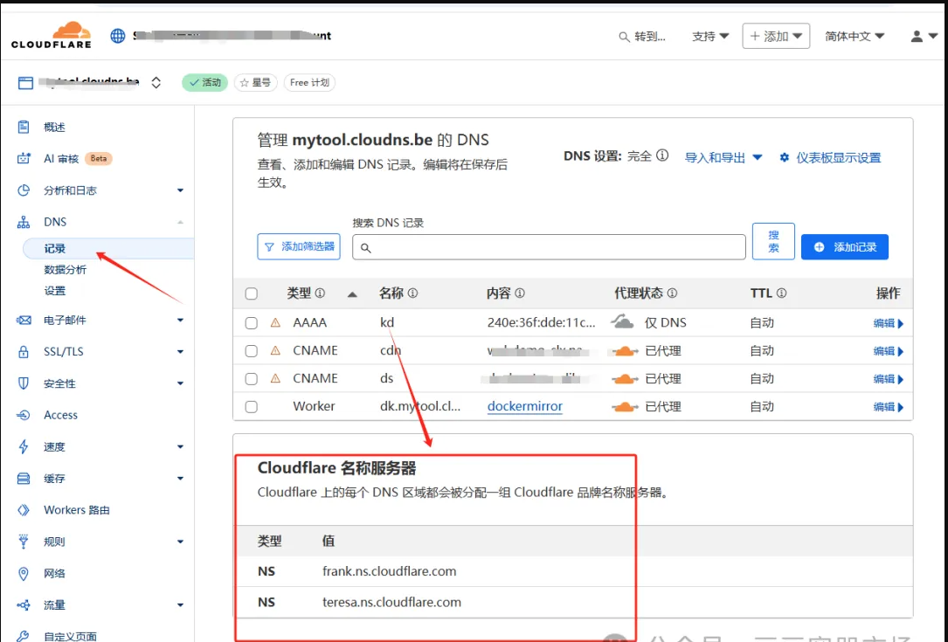Image resolution: width=948 pixels, height=642 pixels.
Task: Click the info icon beside TTL header
Action: pos(781,293)
